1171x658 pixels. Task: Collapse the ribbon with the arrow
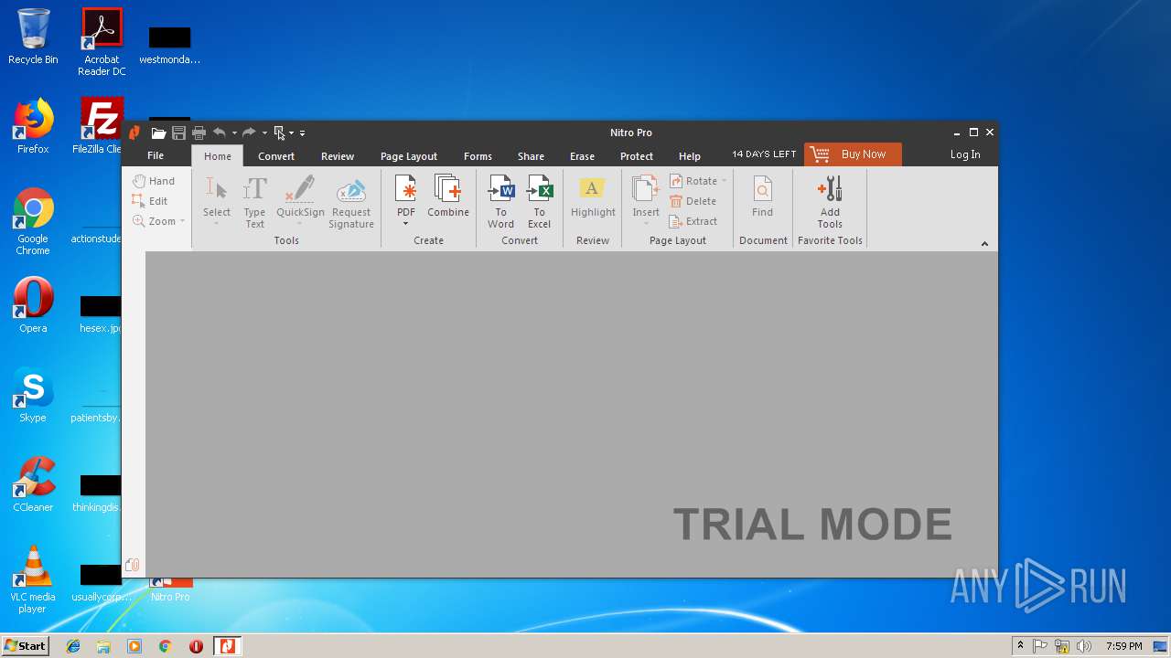pyautogui.click(x=984, y=243)
